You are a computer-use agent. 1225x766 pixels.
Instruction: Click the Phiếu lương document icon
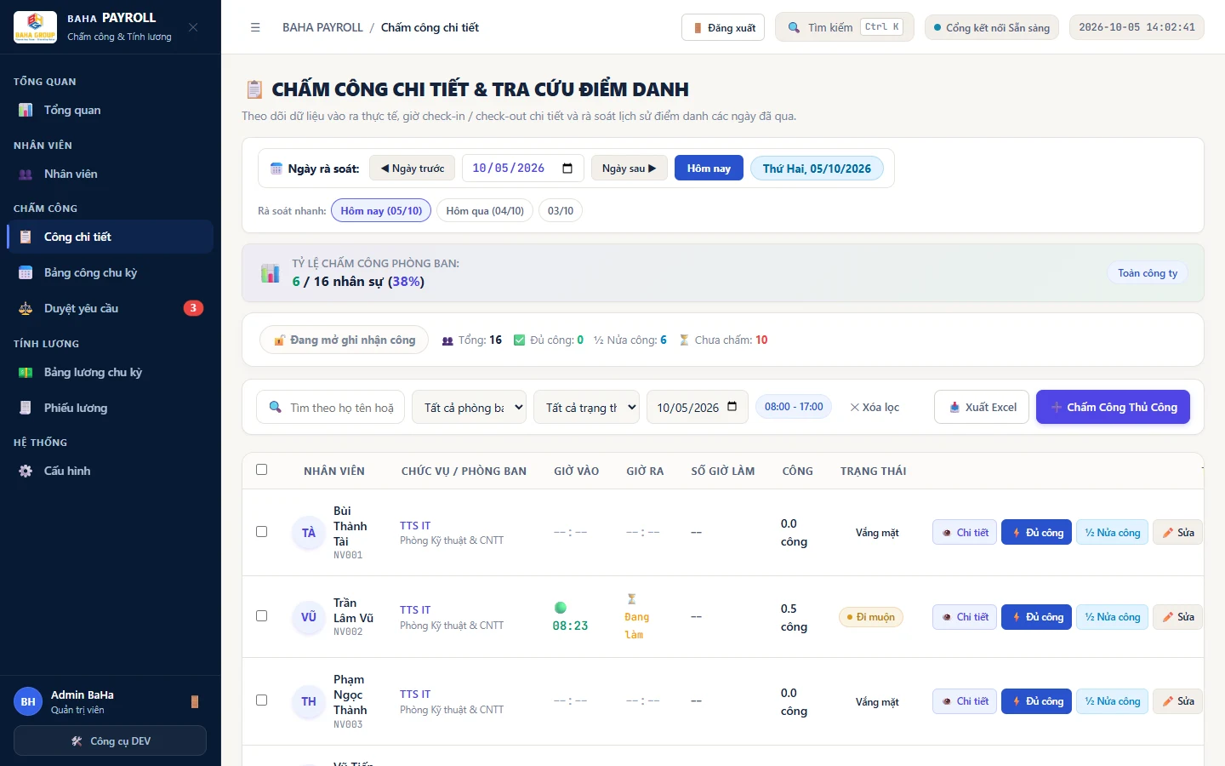[26, 408]
